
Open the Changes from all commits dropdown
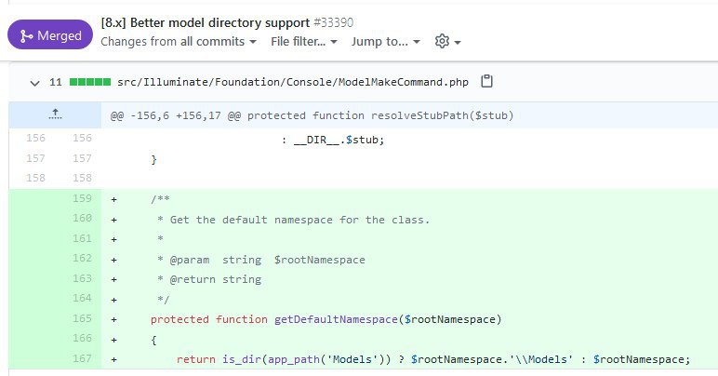point(179,42)
